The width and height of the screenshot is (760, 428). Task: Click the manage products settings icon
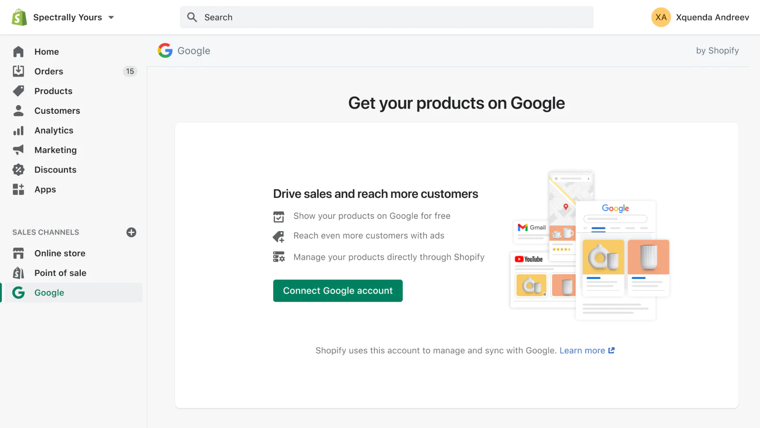pos(279,257)
